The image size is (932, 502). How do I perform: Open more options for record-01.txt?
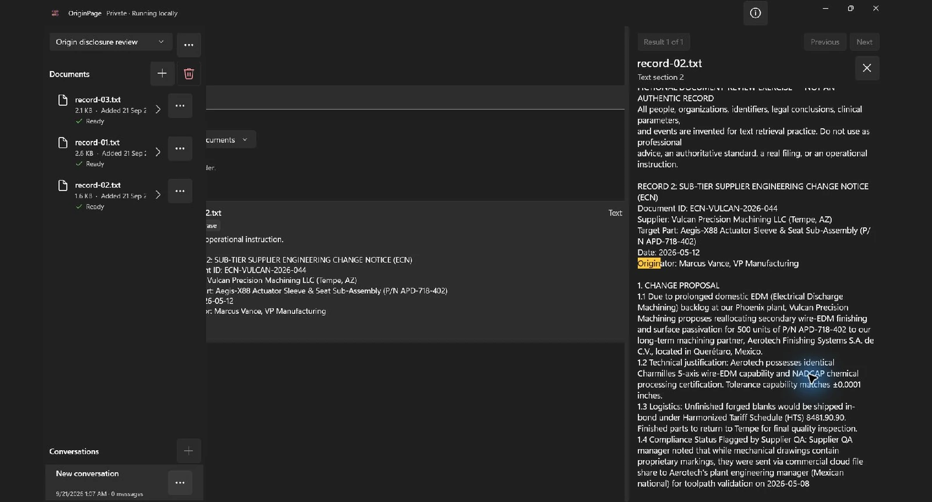tap(180, 149)
